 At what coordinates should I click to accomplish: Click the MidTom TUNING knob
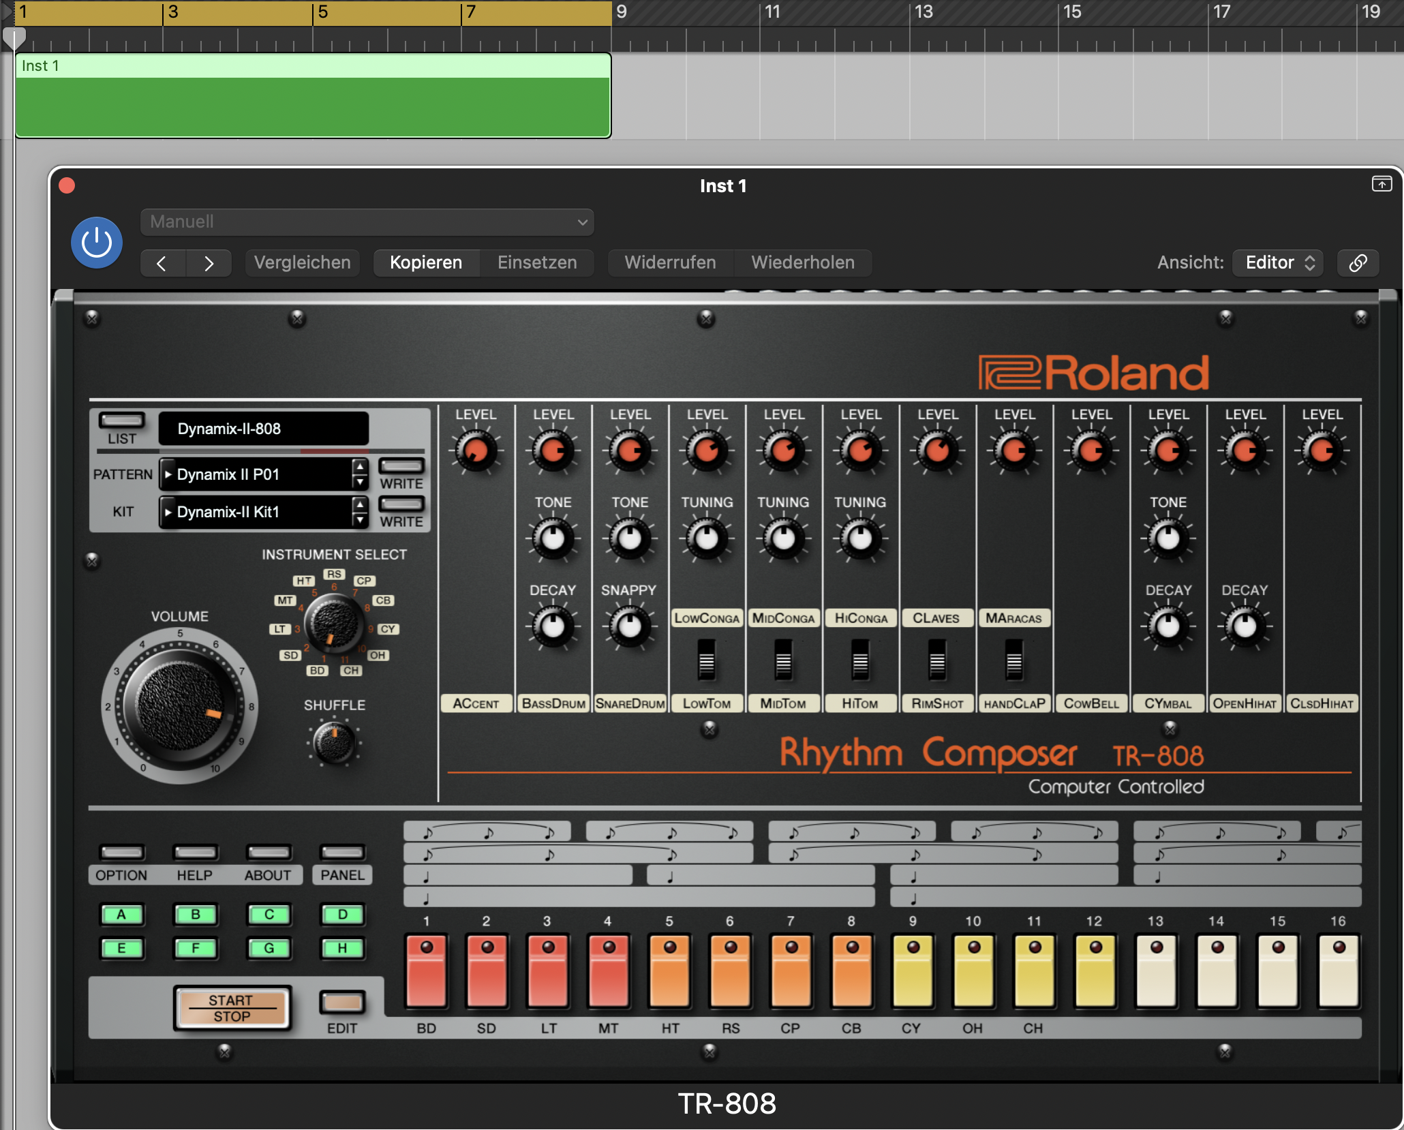pyautogui.click(x=784, y=538)
